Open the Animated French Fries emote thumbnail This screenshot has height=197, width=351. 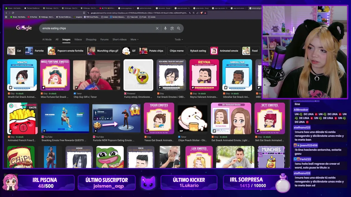(x=22, y=118)
